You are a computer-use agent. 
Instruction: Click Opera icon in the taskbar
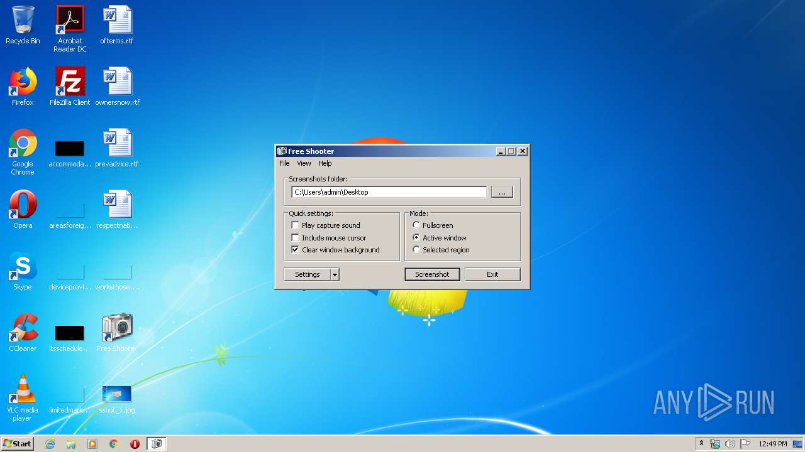(x=135, y=444)
